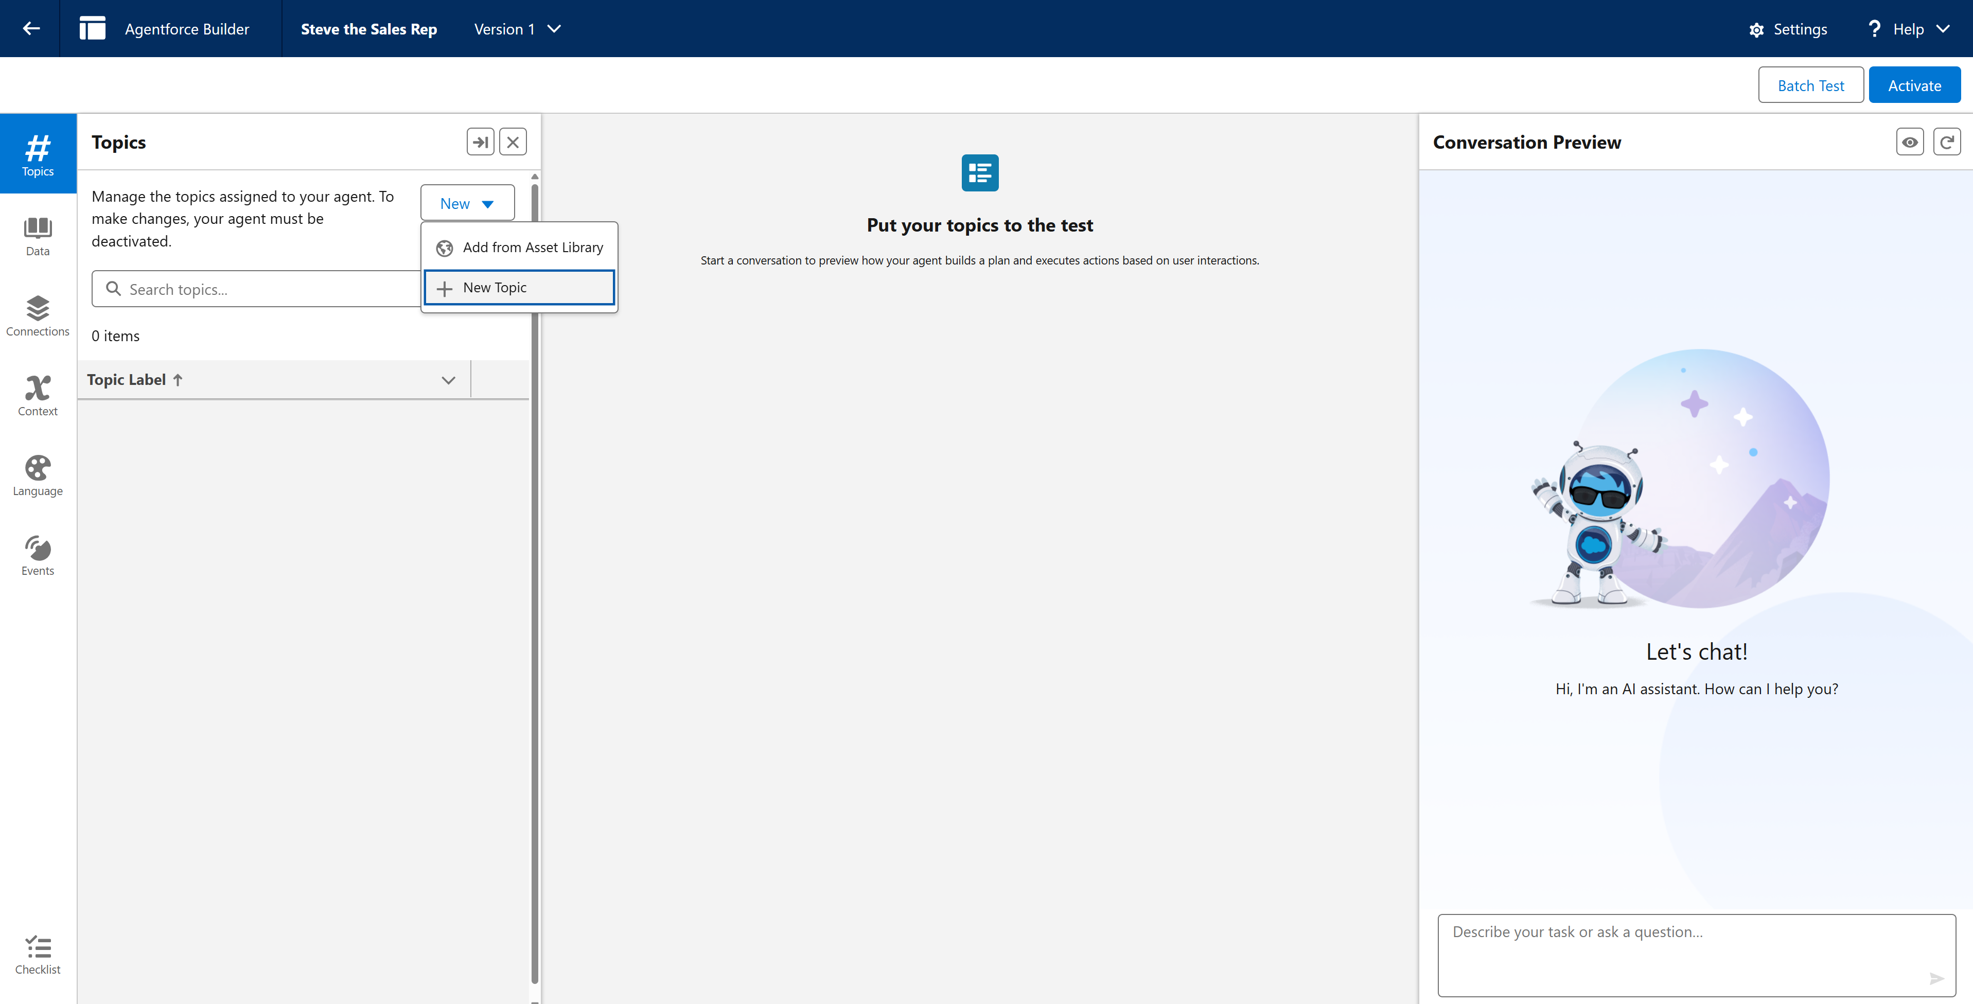The height and width of the screenshot is (1004, 1973).
Task: Click the Activate button
Action: (x=1914, y=85)
